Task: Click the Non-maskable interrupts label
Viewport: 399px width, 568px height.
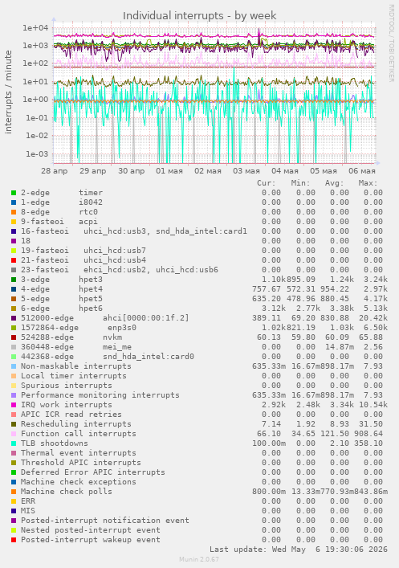Action: (x=76, y=366)
